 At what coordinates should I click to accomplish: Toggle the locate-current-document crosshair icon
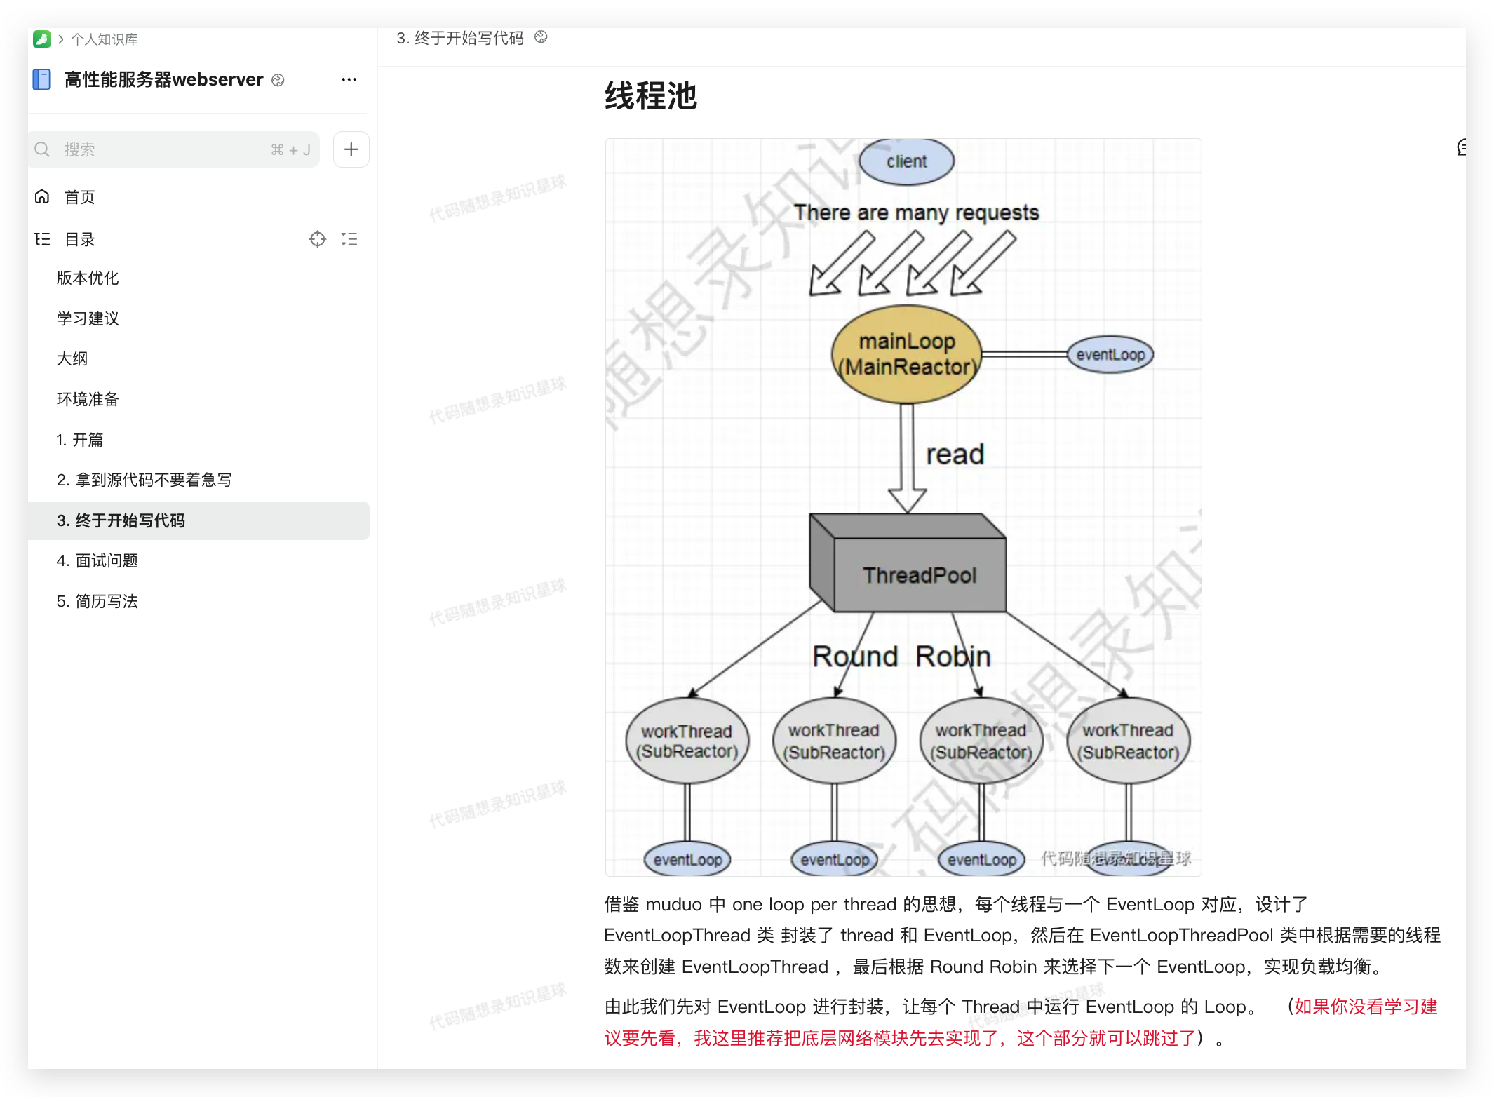pyautogui.click(x=318, y=239)
